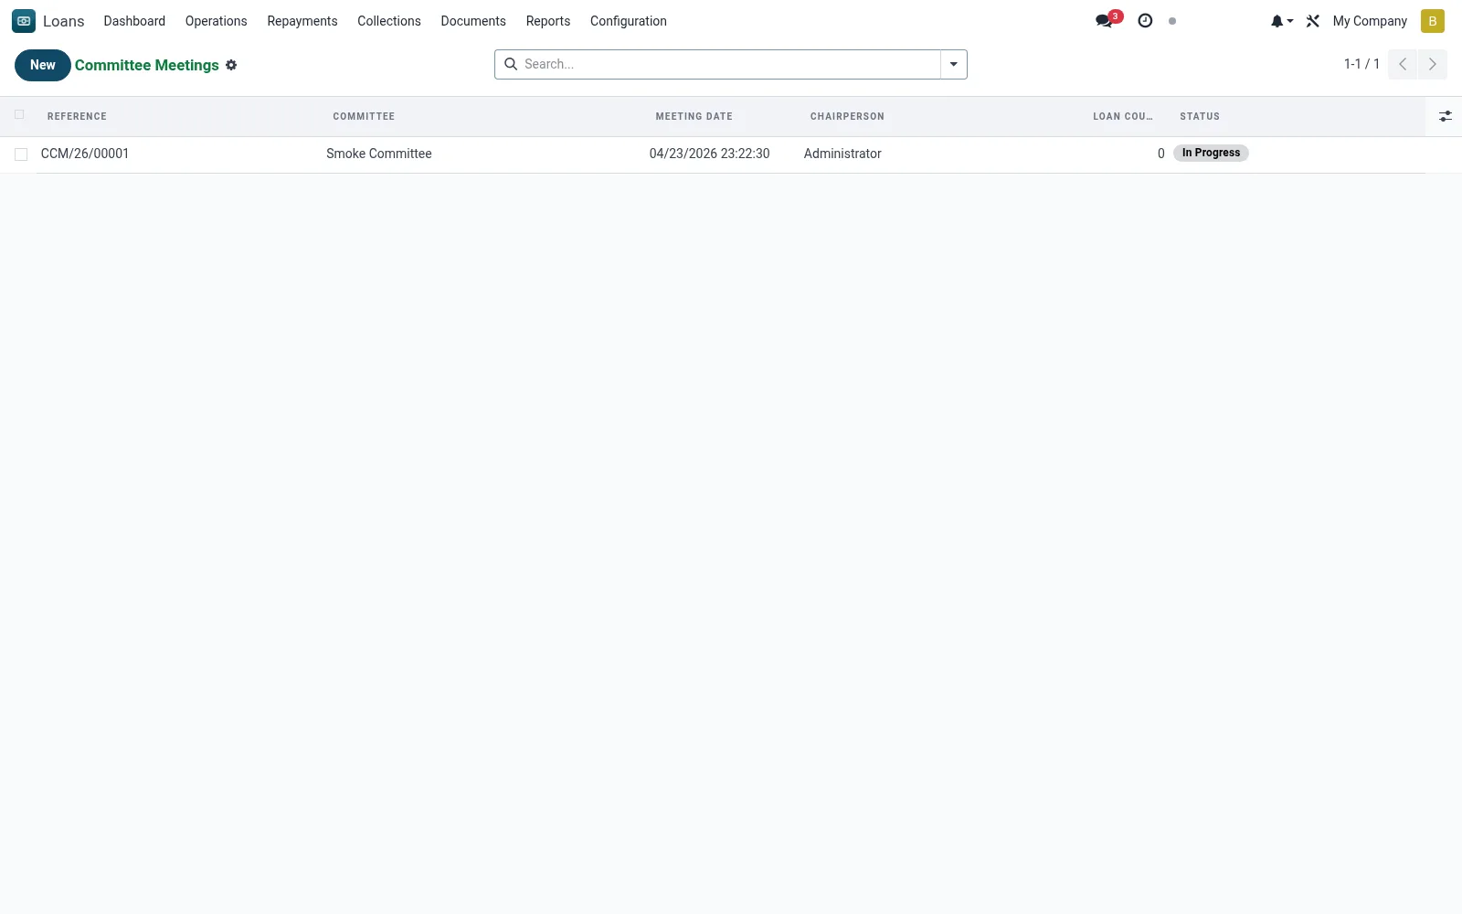Expand the search options dropdown
The width and height of the screenshot is (1462, 914).
[x=953, y=64]
